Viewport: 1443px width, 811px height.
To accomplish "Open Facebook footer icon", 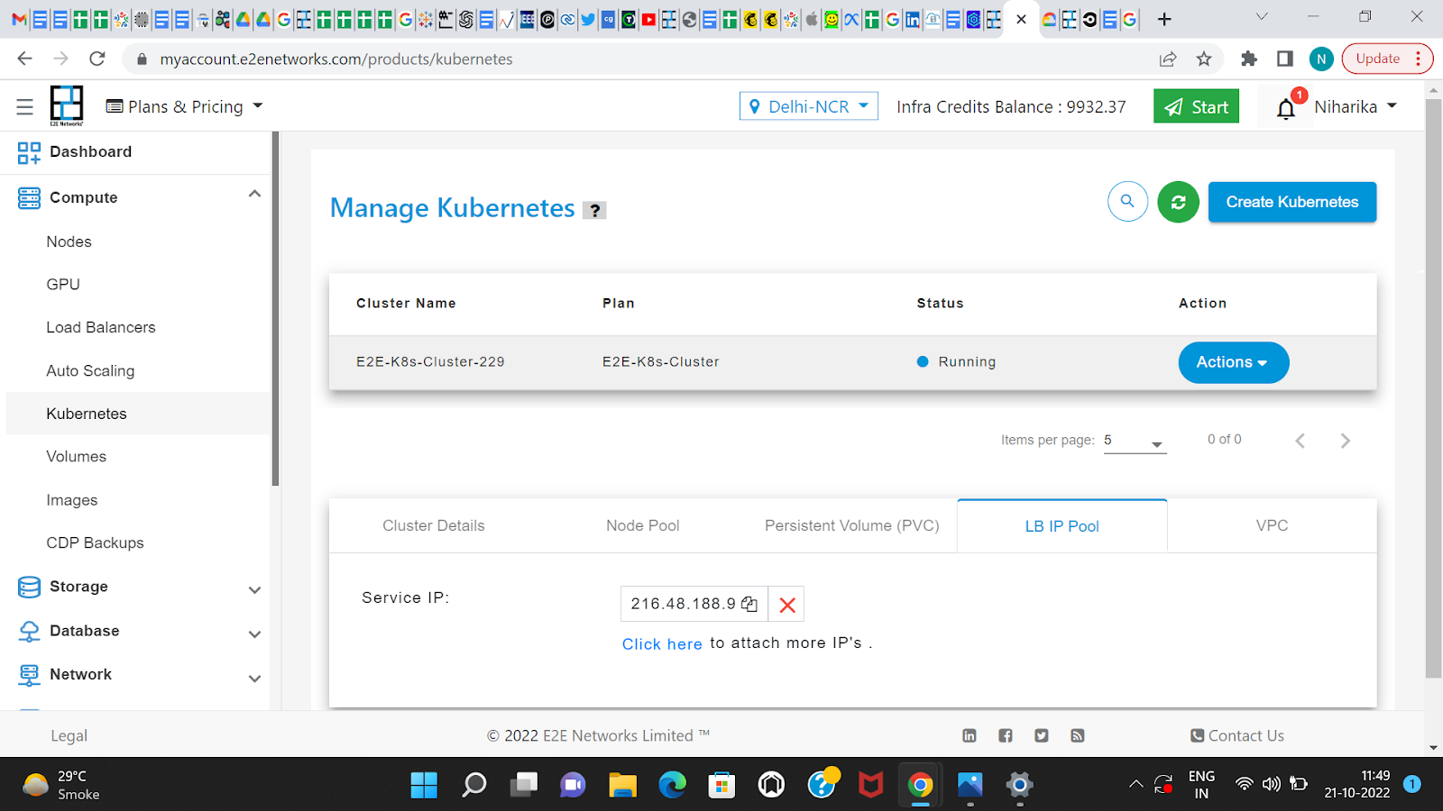I will [x=1006, y=735].
